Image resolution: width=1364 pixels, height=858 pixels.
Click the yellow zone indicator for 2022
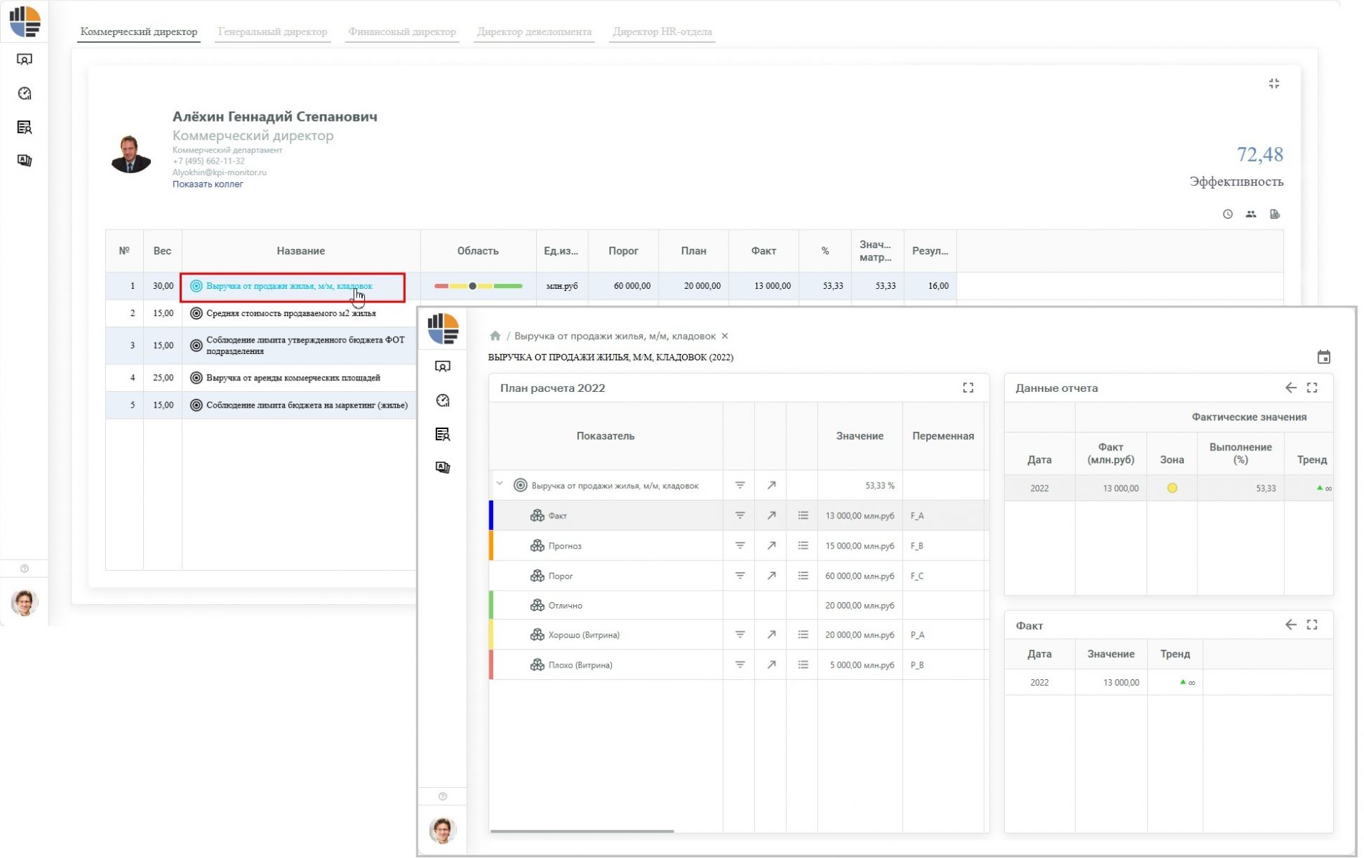1171,488
